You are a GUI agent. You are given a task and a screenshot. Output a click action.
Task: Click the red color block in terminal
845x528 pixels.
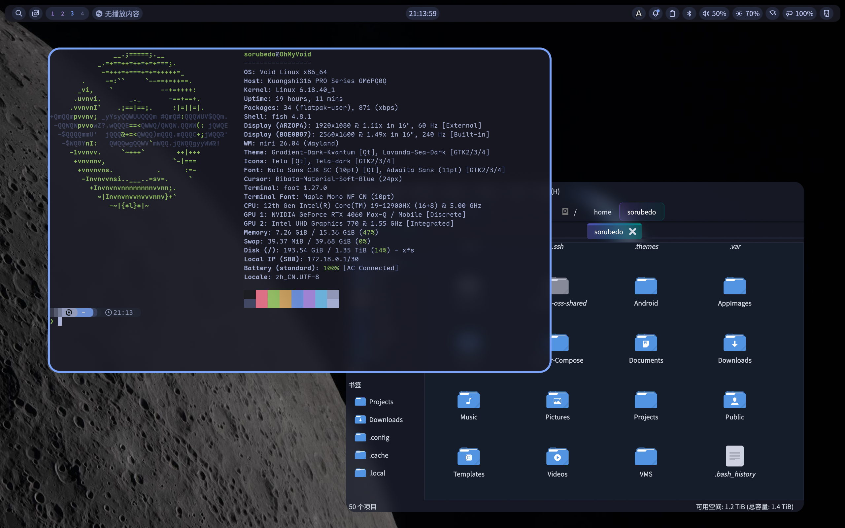[x=261, y=299]
